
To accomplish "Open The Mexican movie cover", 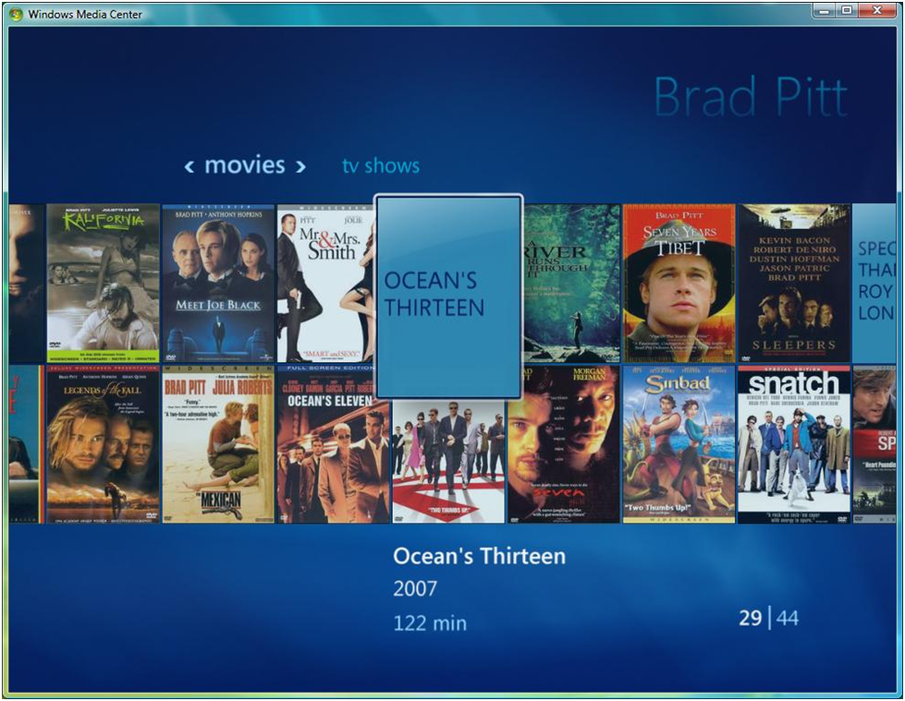I will (217, 444).
